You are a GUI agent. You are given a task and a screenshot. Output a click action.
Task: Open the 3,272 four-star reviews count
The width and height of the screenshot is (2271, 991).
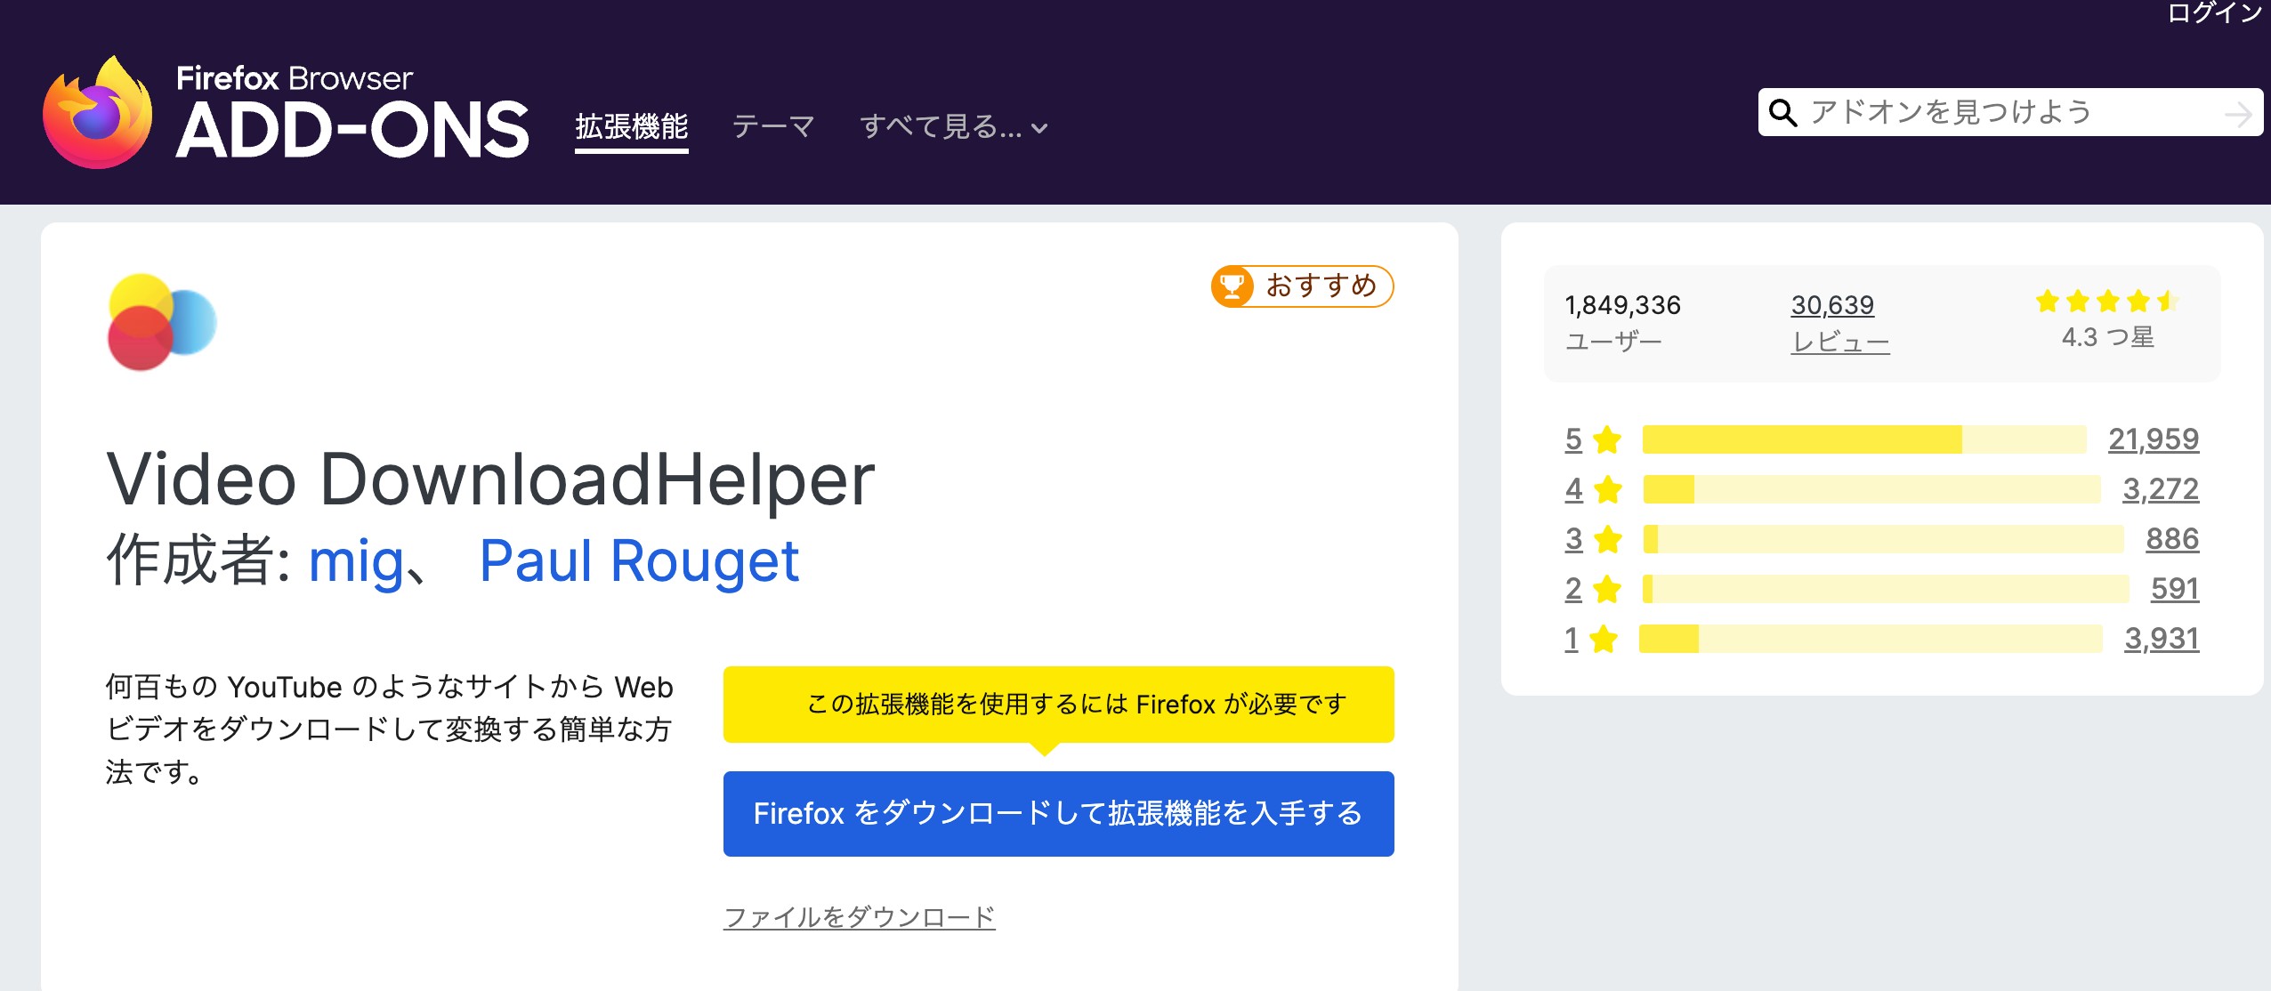point(2161,489)
